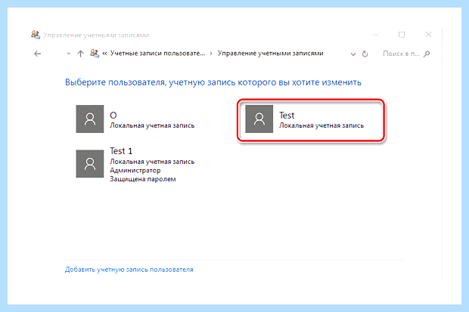Select the avatar of account 'Test'

259,119
